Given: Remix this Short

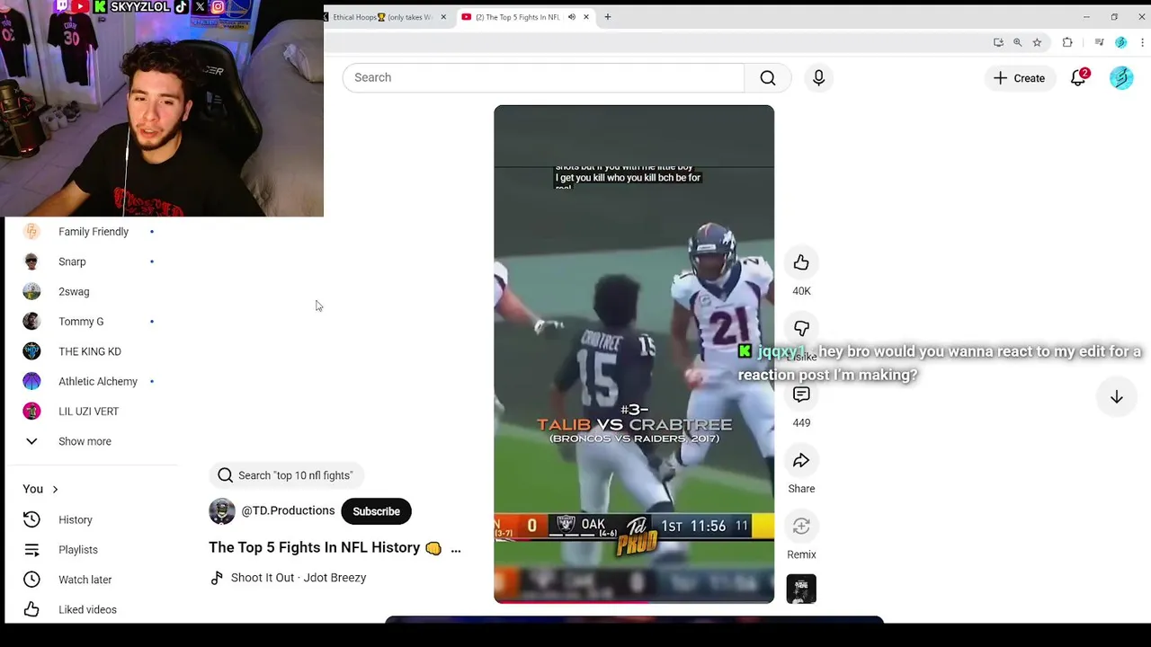Looking at the screenshot, I should tap(801, 526).
